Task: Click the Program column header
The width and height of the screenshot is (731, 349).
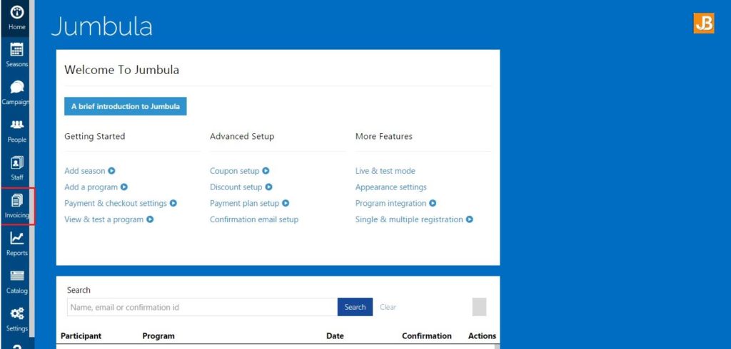Action: tap(158, 336)
